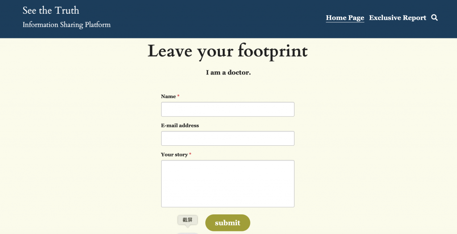Click the E-mail address label

tap(180, 125)
